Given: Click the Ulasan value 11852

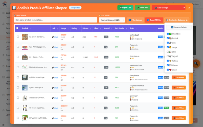Looking at the screenshot, I should click(85, 57).
